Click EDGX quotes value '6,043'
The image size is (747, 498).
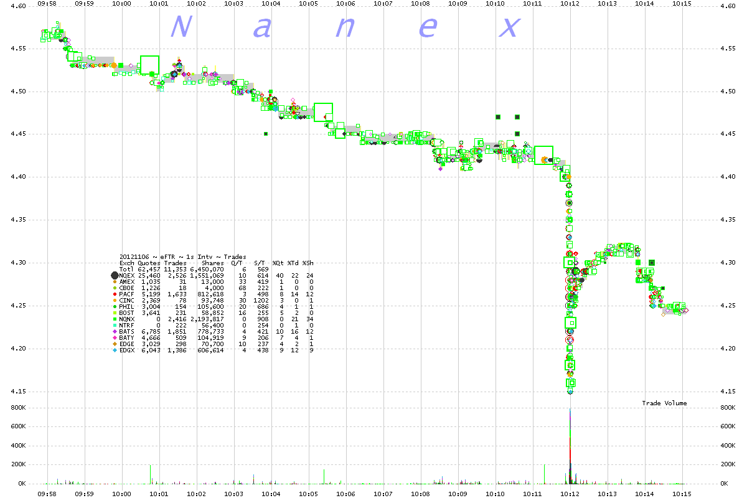point(150,350)
